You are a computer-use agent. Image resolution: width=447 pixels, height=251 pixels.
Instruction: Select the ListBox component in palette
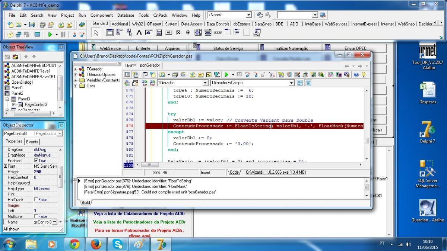tap(198, 33)
